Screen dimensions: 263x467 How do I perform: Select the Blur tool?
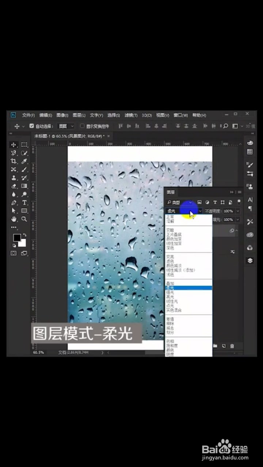tap(14, 194)
